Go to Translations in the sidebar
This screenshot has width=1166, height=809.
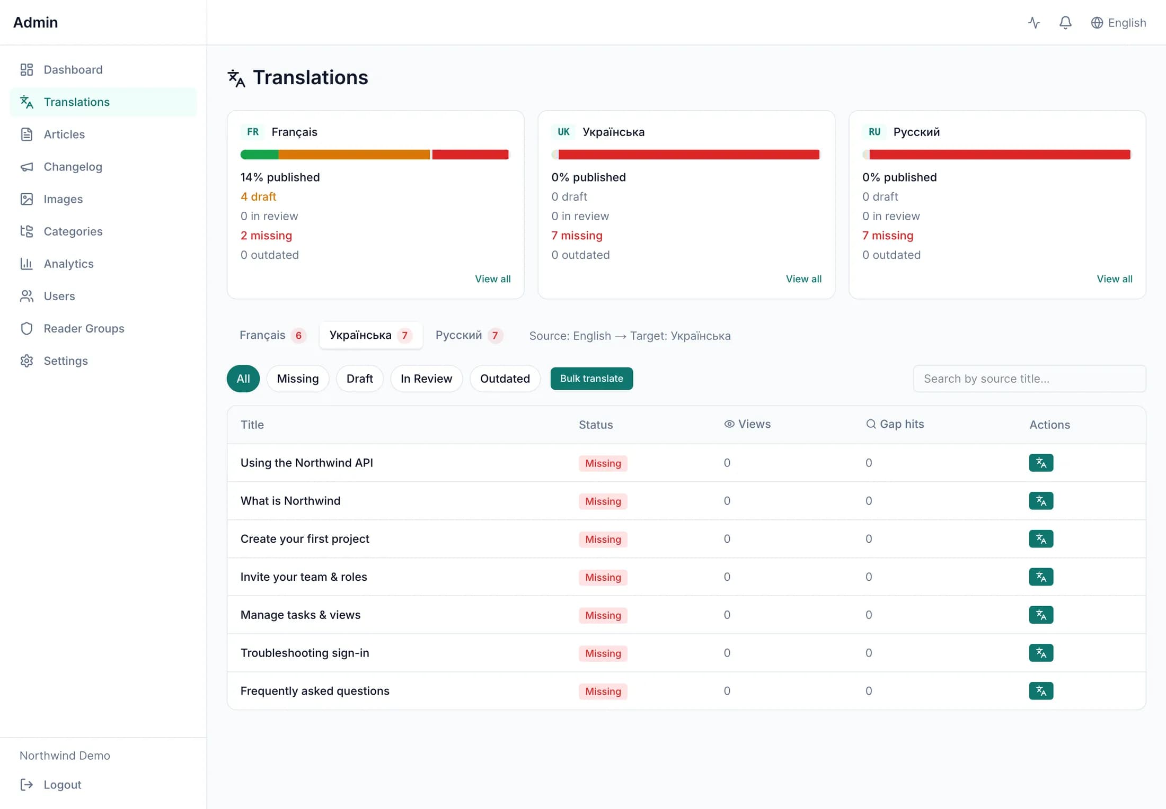(x=103, y=102)
